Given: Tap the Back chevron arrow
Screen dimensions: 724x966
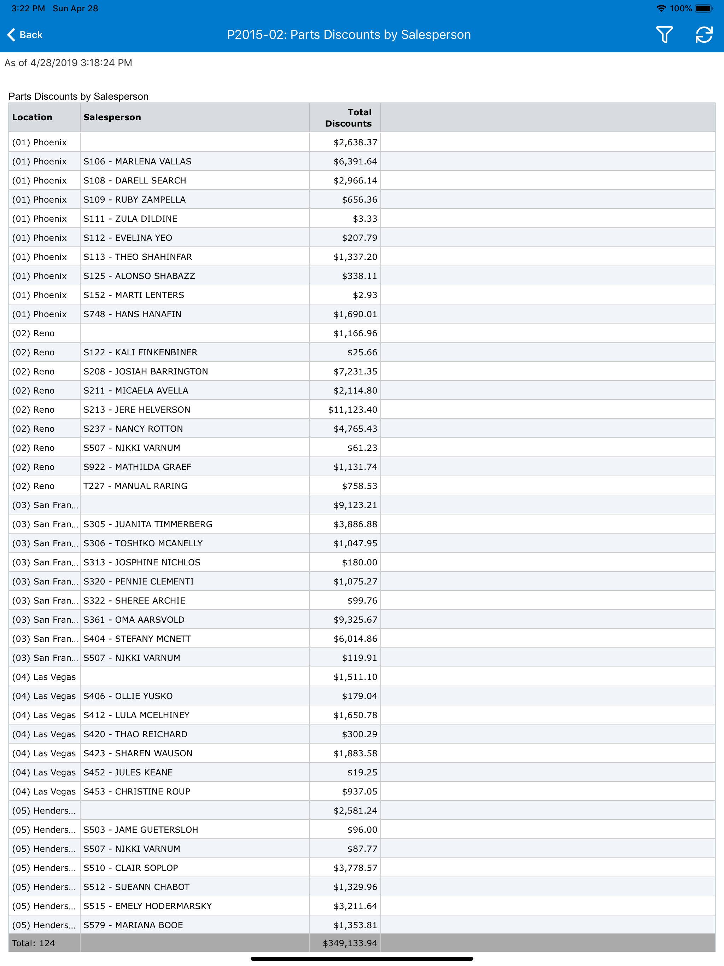Looking at the screenshot, I should coord(11,35).
